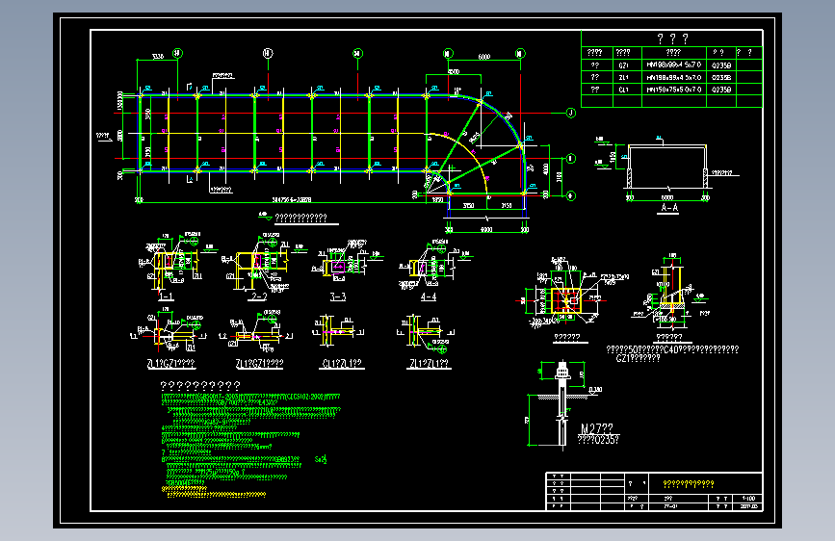Click the 3750 dimension below the curved bay
Viewport: 835px width, 541px height.
pyautogui.click(x=468, y=206)
